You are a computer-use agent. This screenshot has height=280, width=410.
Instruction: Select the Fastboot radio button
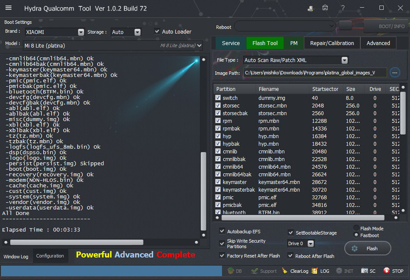coord(356,235)
